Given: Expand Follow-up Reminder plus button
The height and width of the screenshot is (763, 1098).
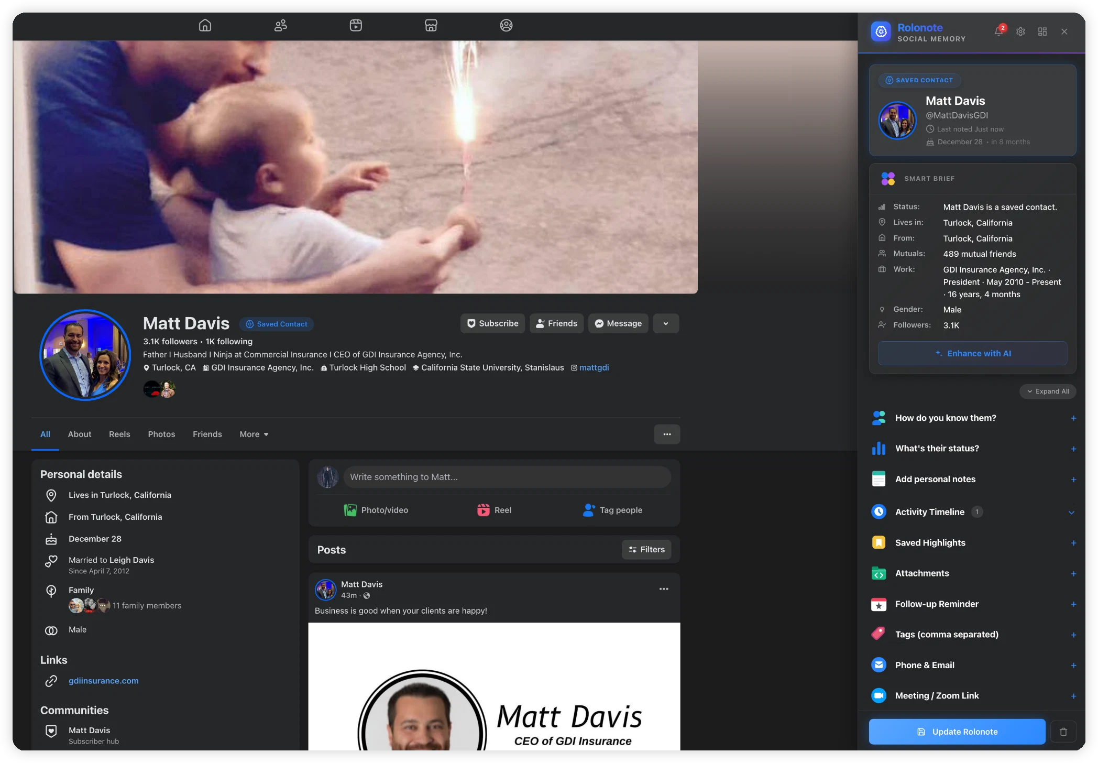Looking at the screenshot, I should [x=1073, y=604].
